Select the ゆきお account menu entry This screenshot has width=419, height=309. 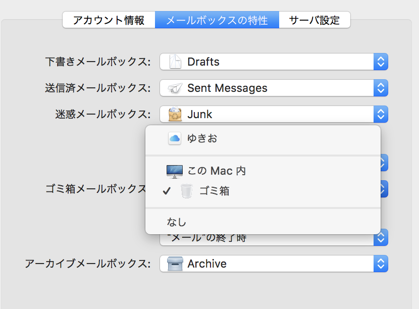pos(202,138)
